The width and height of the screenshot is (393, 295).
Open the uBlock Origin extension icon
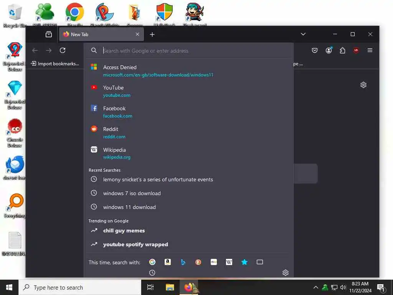pos(356,50)
